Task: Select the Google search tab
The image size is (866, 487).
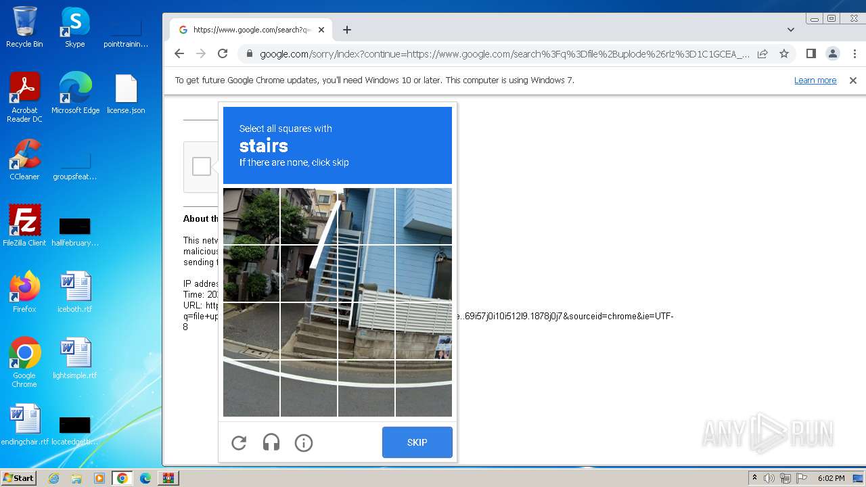Action: (251, 30)
